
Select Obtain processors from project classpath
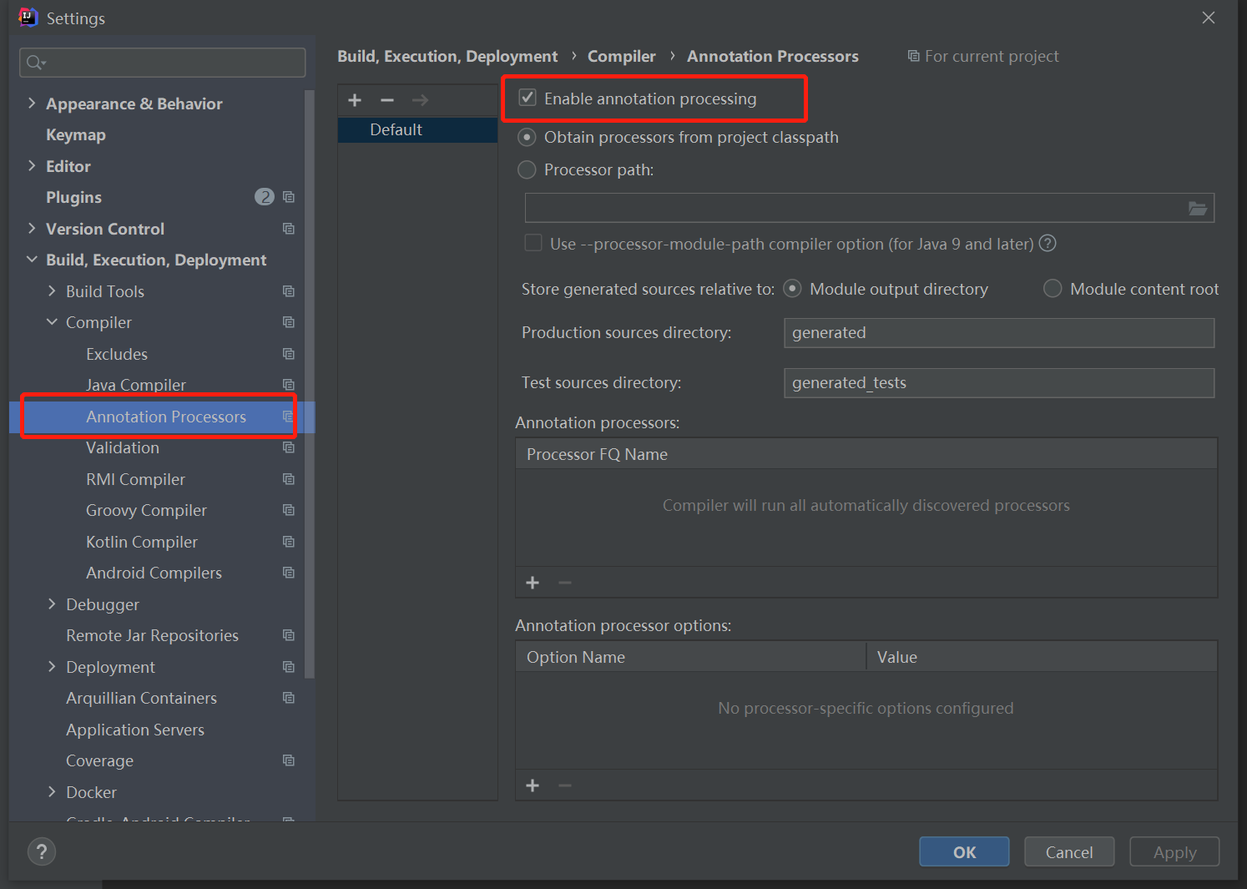click(527, 137)
